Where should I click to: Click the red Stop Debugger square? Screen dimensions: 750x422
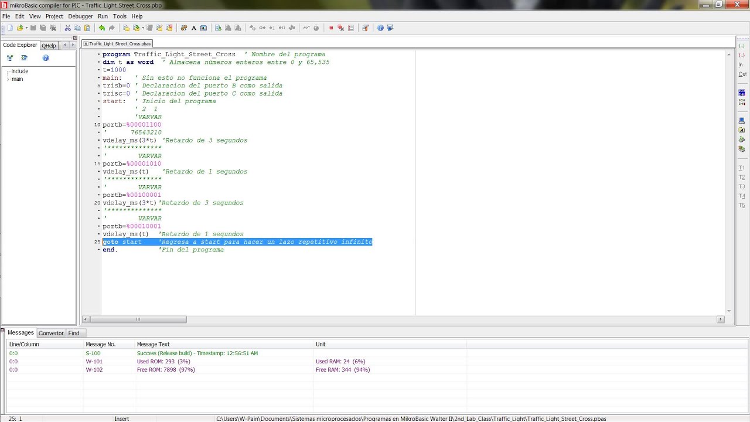(x=331, y=28)
